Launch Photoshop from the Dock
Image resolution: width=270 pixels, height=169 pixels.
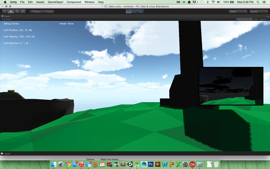[151, 164]
